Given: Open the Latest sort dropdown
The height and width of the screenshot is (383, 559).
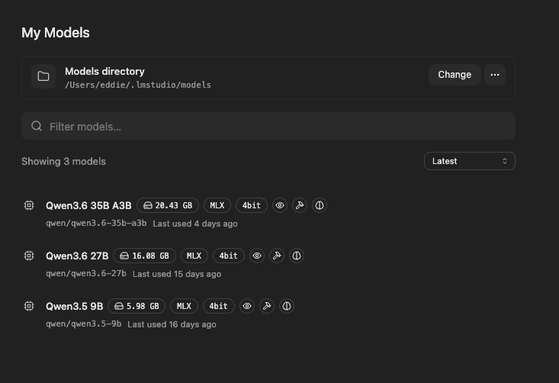Looking at the screenshot, I should (x=470, y=161).
